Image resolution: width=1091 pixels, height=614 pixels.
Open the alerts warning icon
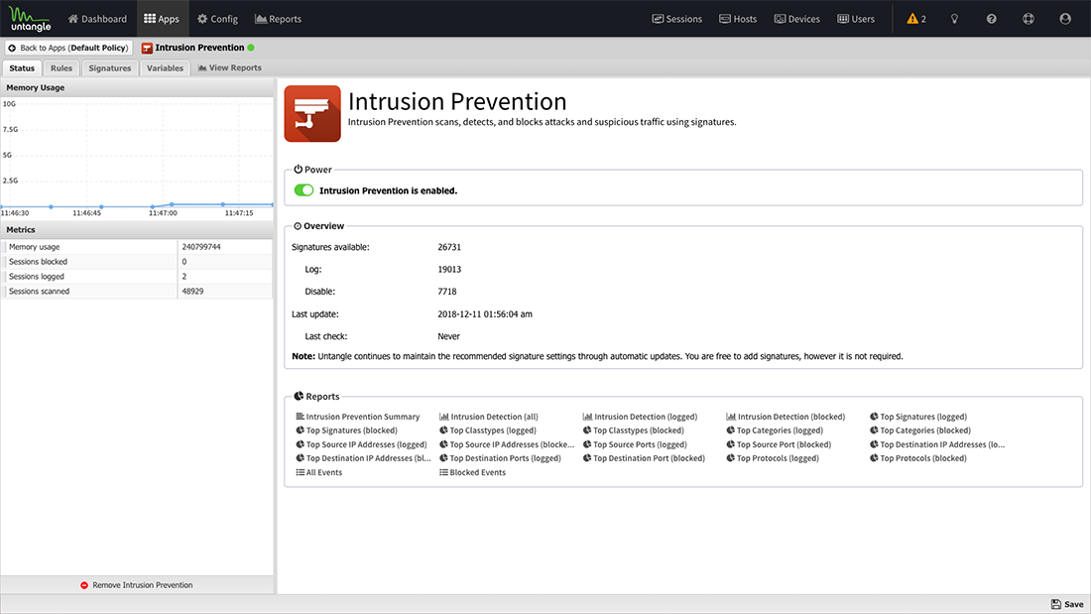click(x=915, y=19)
